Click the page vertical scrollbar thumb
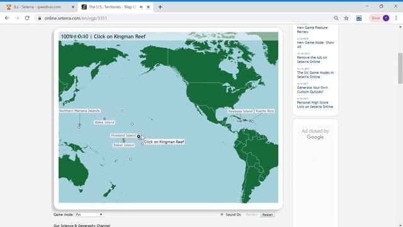 click(400, 68)
